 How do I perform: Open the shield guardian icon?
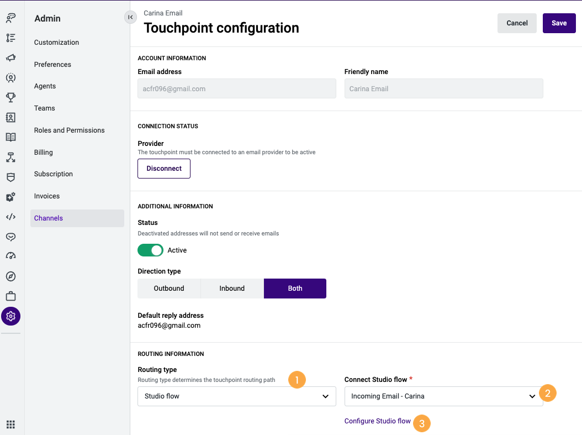[10, 177]
